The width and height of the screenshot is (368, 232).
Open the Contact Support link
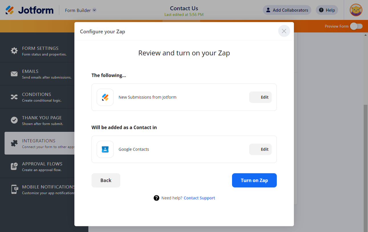(x=199, y=198)
